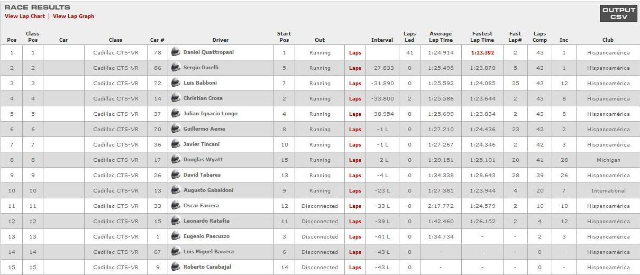Open Laps link for Daniel Quattropani
Viewport: 640px width, 275px height.
(355, 53)
